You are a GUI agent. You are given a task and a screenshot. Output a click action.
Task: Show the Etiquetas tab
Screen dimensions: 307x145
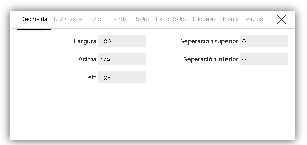tap(204, 19)
